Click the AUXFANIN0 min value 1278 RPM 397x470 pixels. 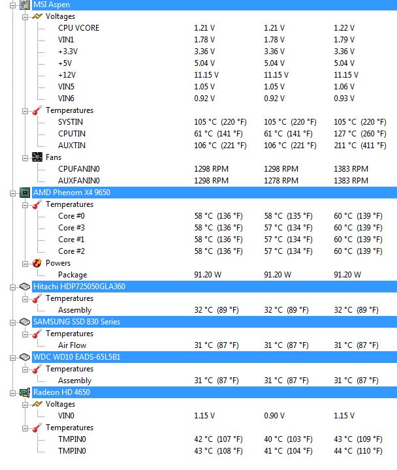coord(281,181)
